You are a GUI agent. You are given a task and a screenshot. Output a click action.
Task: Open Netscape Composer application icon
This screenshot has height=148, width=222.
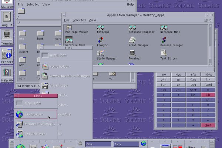(132, 28)
